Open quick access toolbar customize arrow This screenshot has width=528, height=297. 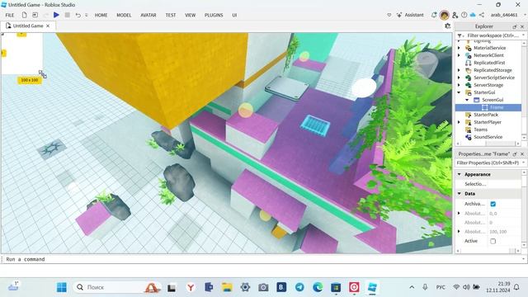[87, 15]
